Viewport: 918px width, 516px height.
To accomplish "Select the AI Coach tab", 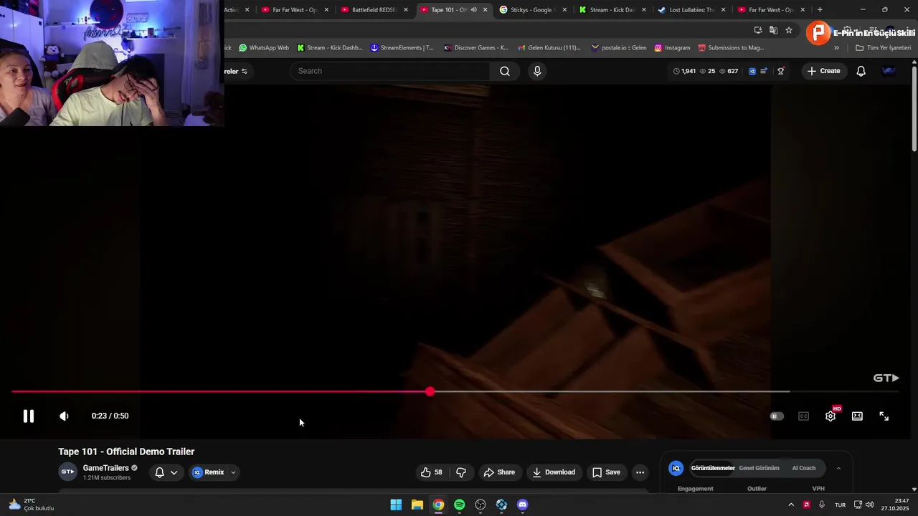I will pyautogui.click(x=803, y=468).
